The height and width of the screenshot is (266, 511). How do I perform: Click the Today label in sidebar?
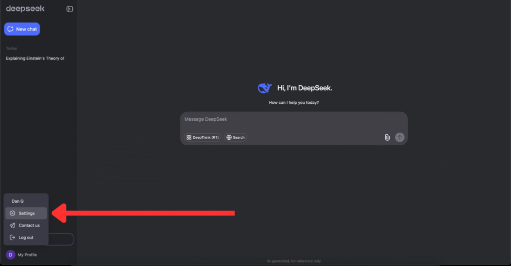pos(11,48)
